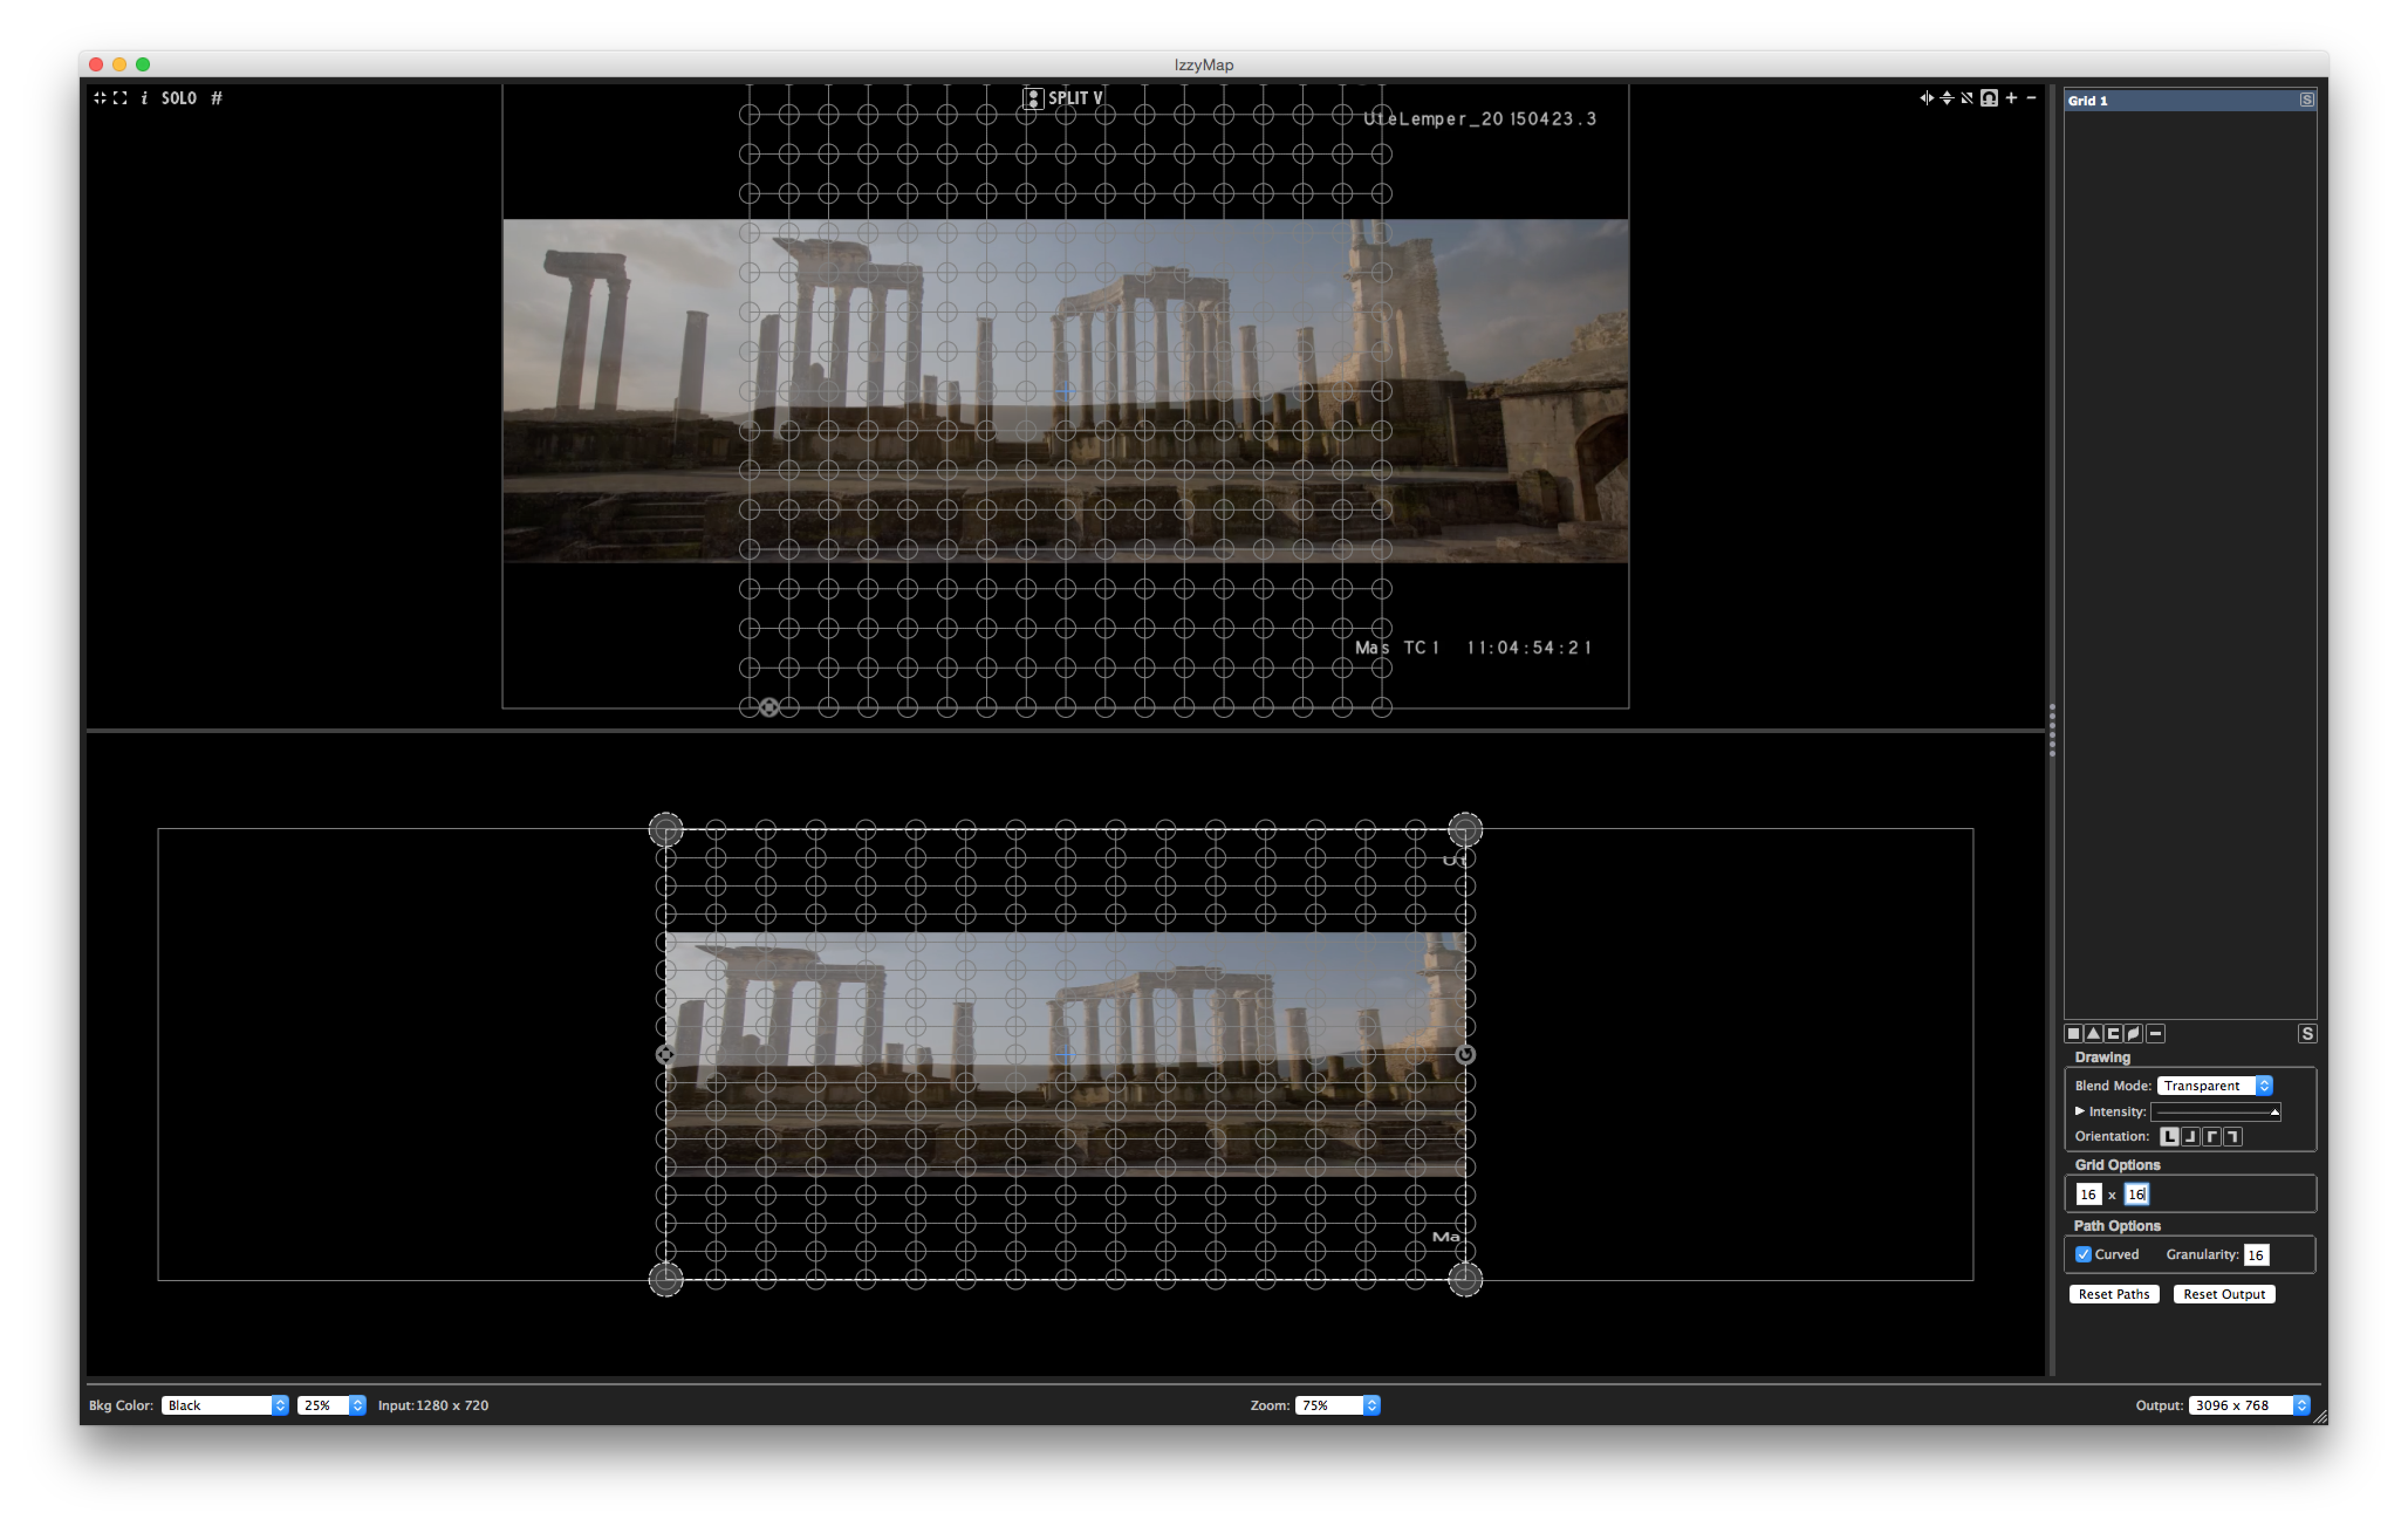Click the second Grid Options row field

click(x=2137, y=1194)
